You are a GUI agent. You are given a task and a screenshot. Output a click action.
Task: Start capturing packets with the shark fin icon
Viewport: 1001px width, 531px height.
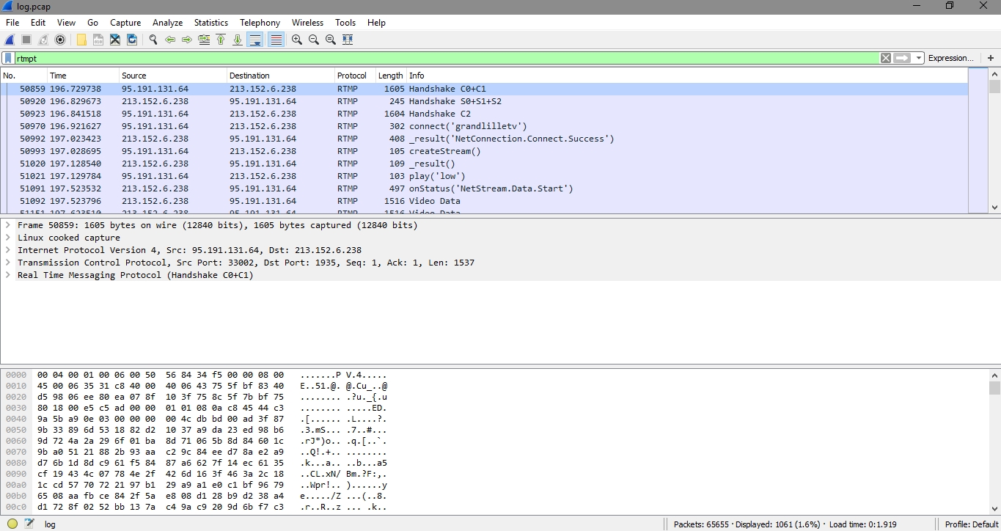(10, 40)
